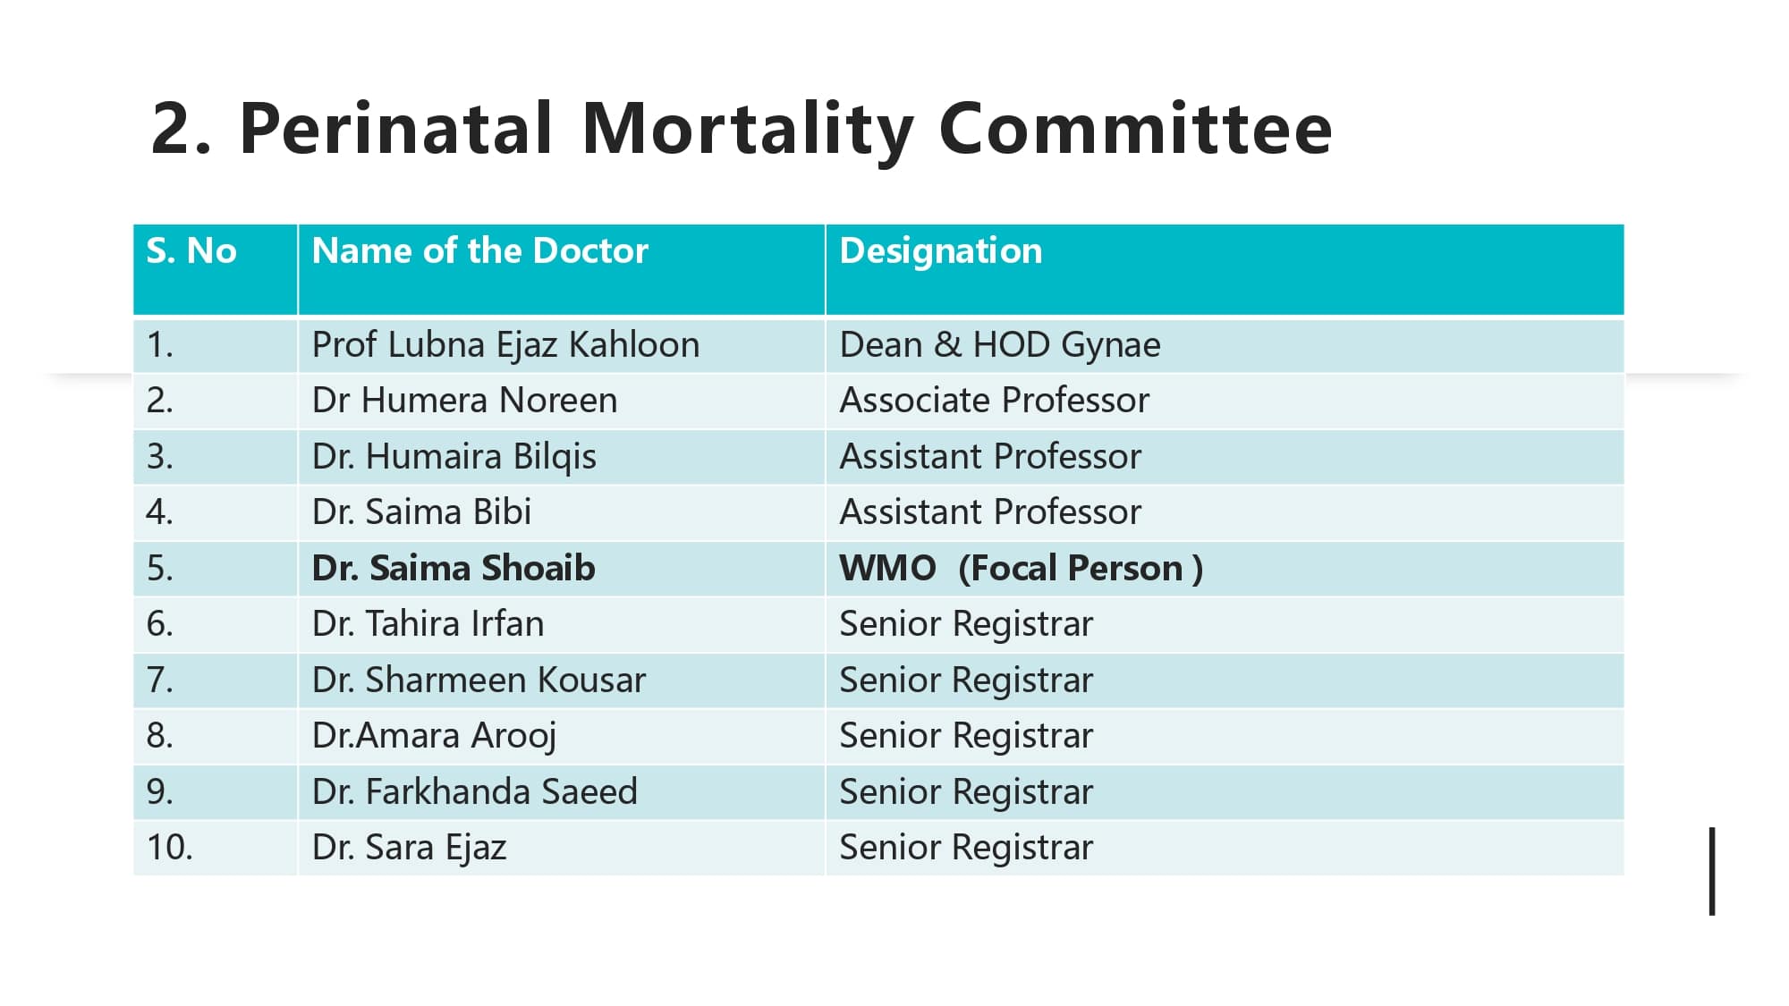Select the S. No column header
Screen dimensions: 1789x1006
point(215,269)
